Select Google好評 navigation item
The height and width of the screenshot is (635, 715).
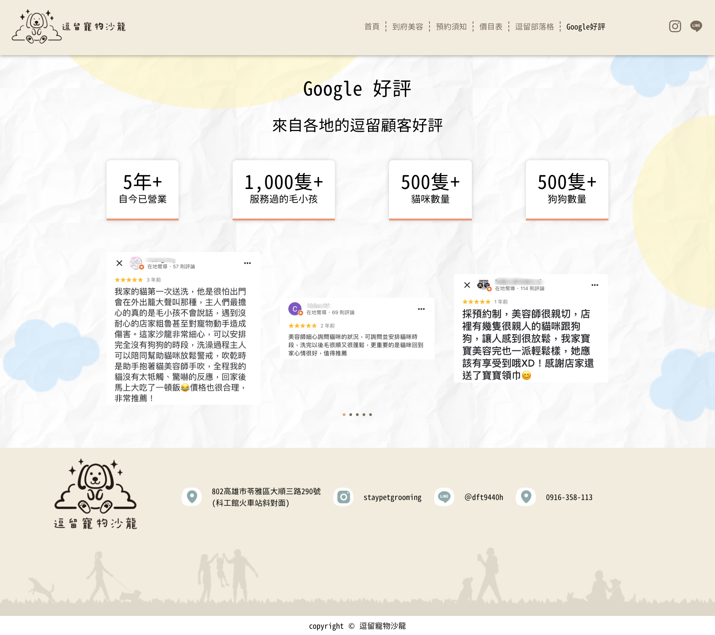click(x=585, y=27)
